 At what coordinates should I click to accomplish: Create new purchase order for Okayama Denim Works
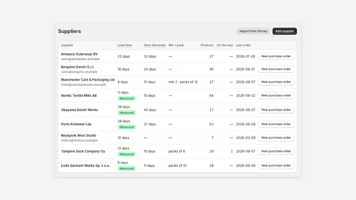point(276,110)
